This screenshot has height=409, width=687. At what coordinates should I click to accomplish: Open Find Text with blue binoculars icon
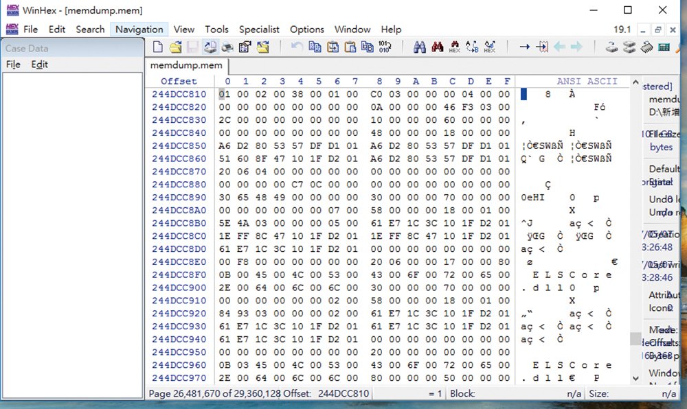(x=419, y=47)
